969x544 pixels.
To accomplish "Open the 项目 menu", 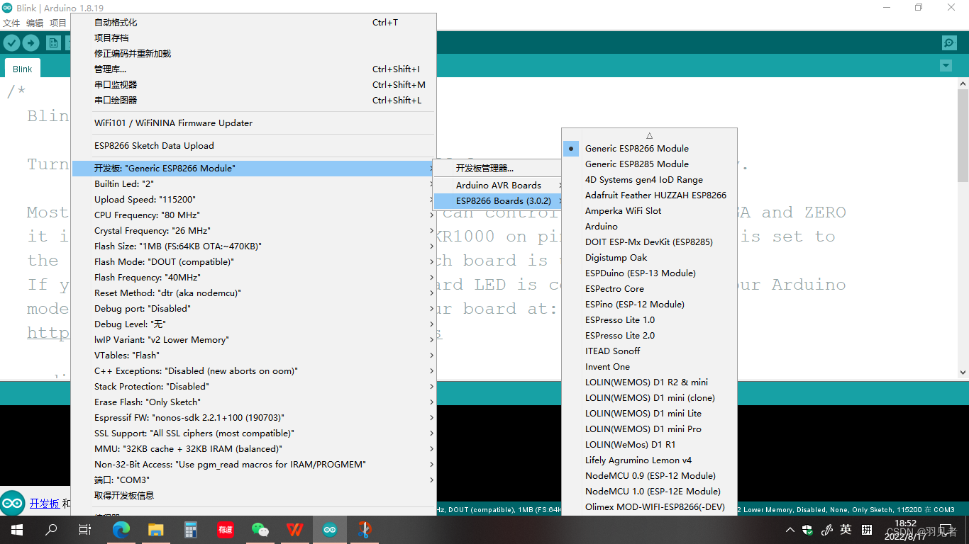I will pyautogui.click(x=57, y=23).
